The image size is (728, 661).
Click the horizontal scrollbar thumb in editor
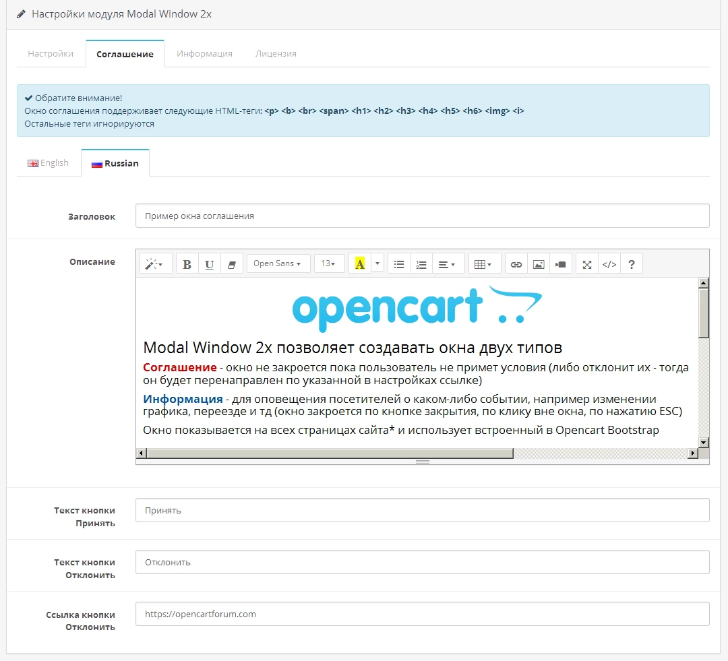[x=330, y=453]
